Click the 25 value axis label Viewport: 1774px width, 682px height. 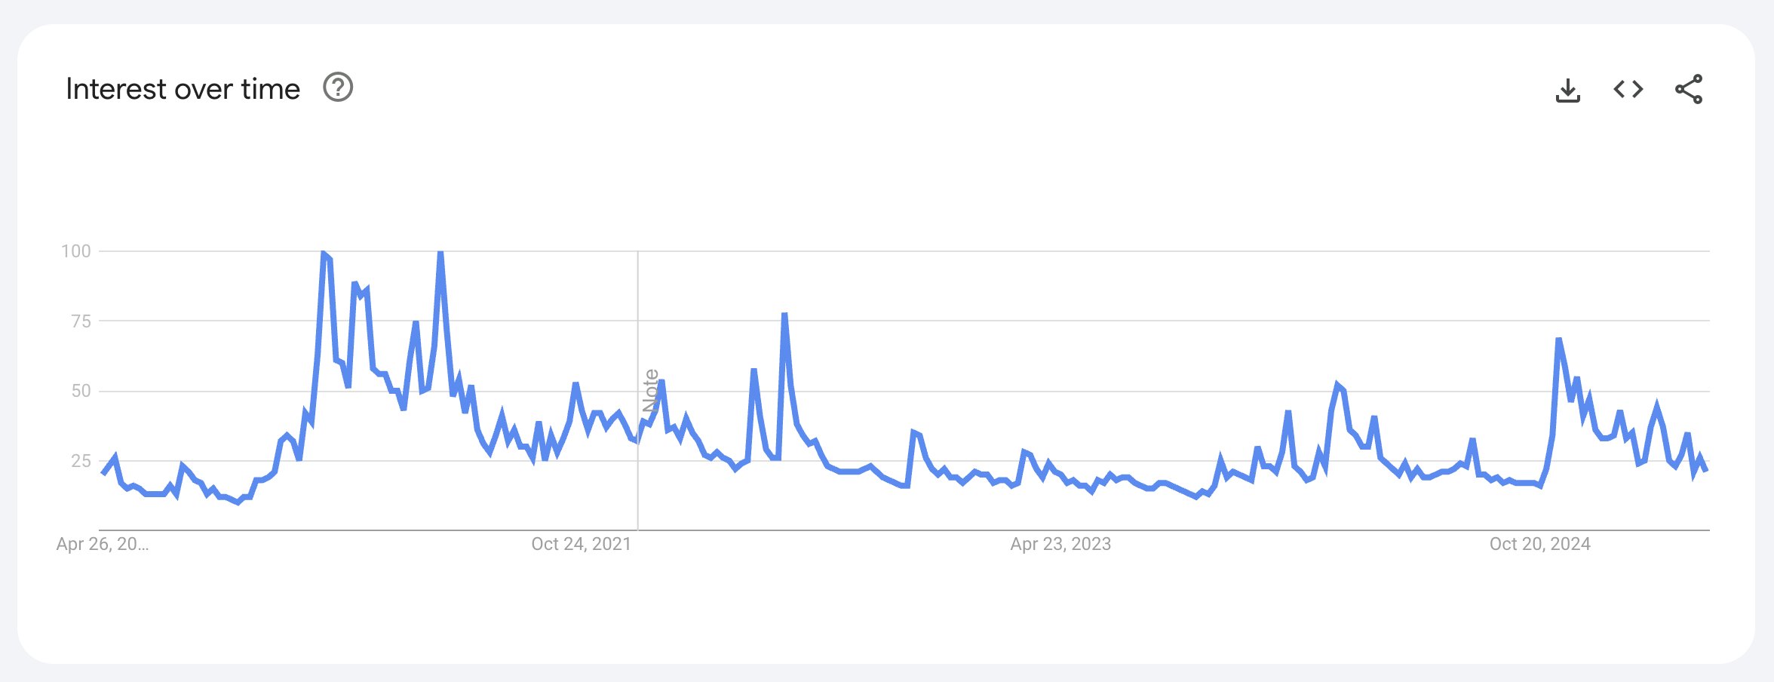[81, 461]
